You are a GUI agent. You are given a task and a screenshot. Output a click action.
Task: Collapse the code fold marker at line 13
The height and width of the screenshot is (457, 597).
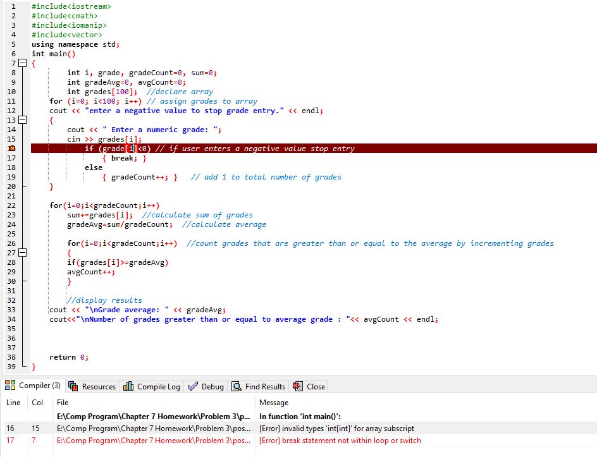[x=21, y=120]
